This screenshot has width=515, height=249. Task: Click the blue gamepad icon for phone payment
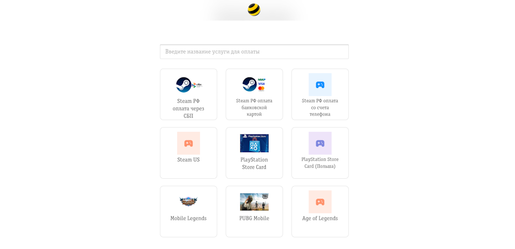[320, 85]
